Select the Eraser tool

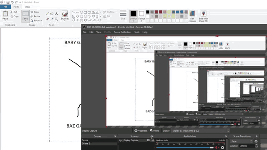[x=47, y=19]
